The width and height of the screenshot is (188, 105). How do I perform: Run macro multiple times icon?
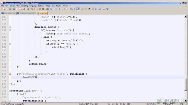click(96, 9)
